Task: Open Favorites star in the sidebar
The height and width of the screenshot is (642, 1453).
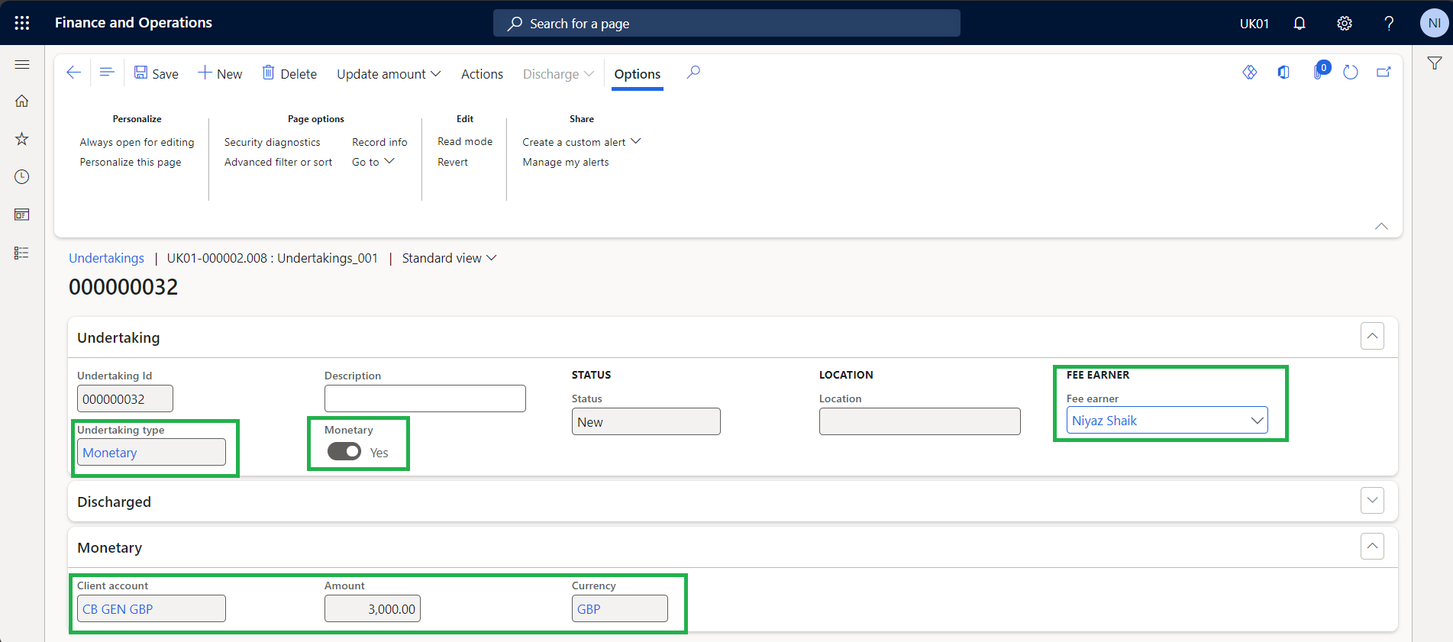Action: 22,139
